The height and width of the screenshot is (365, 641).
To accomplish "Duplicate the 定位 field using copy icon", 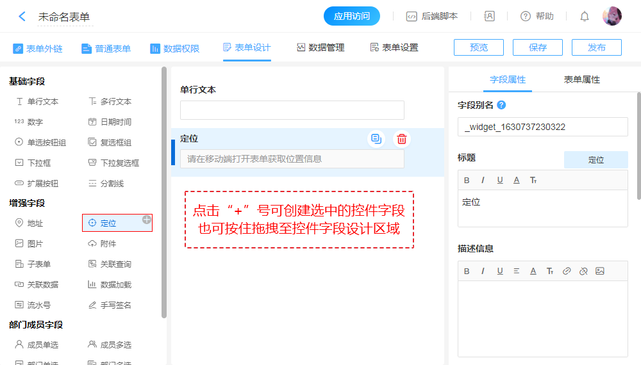I will click(x=376, y=139).
